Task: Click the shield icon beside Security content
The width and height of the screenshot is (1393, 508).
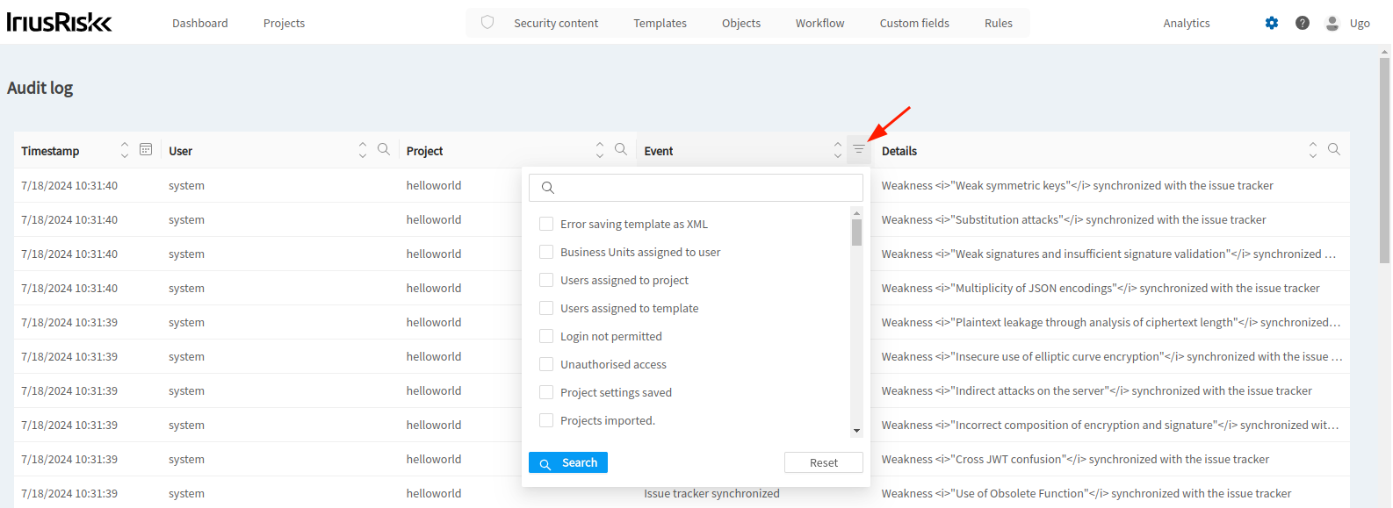Action: click(487, 23)
